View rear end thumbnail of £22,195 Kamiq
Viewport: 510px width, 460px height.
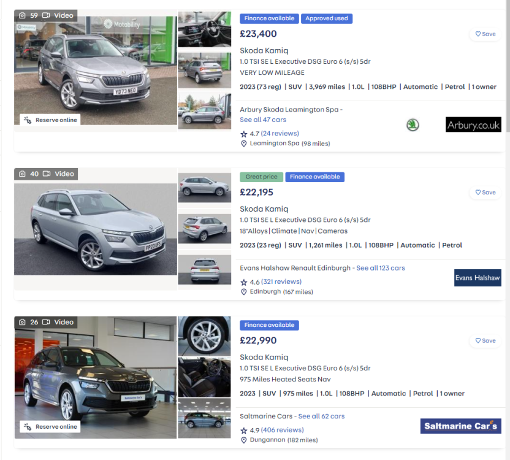click(x=205, y=269)
